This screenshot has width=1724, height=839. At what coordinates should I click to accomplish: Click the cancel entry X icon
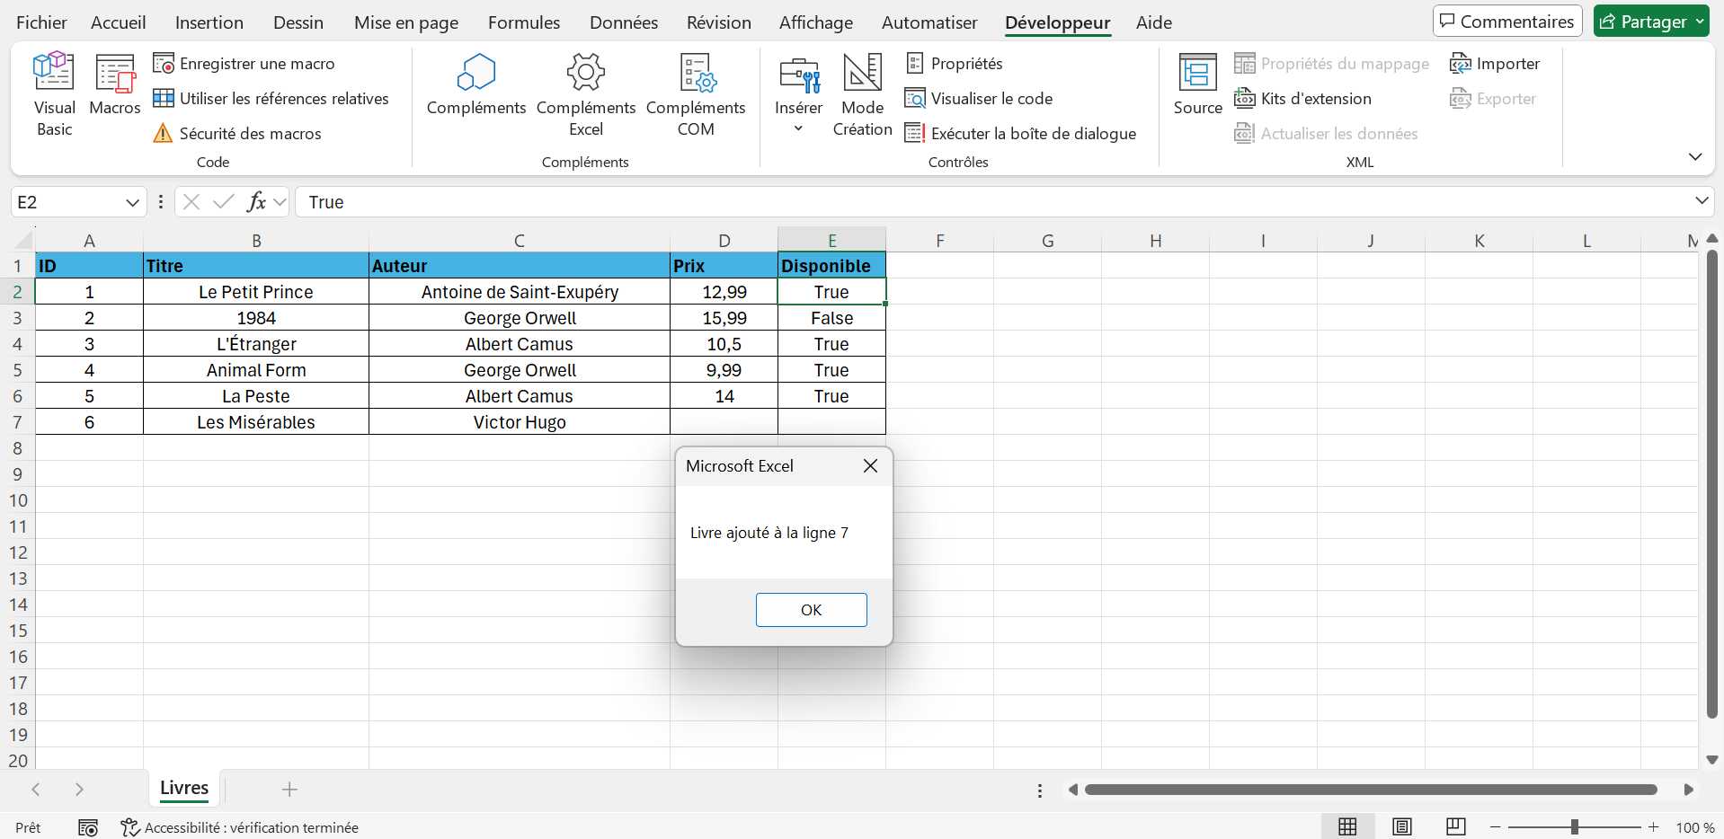[x=191, y=202]
